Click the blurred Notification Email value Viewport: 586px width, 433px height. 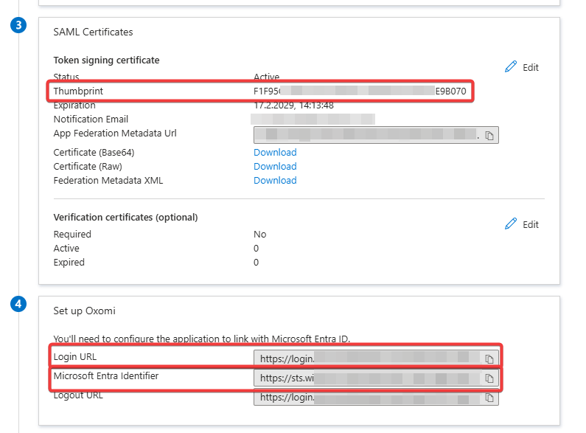coord(313,119)
